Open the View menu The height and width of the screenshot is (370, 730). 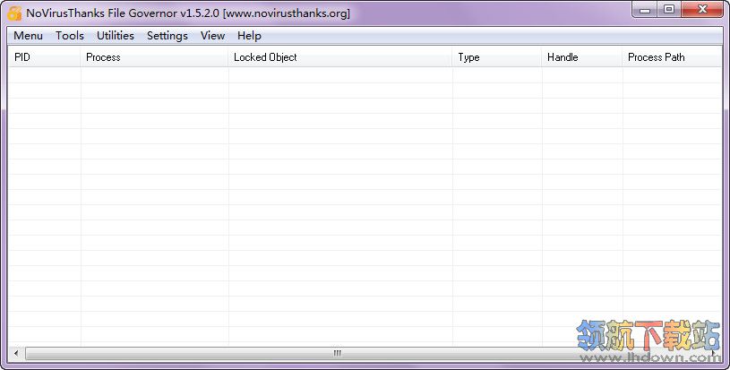pos(213,36)
